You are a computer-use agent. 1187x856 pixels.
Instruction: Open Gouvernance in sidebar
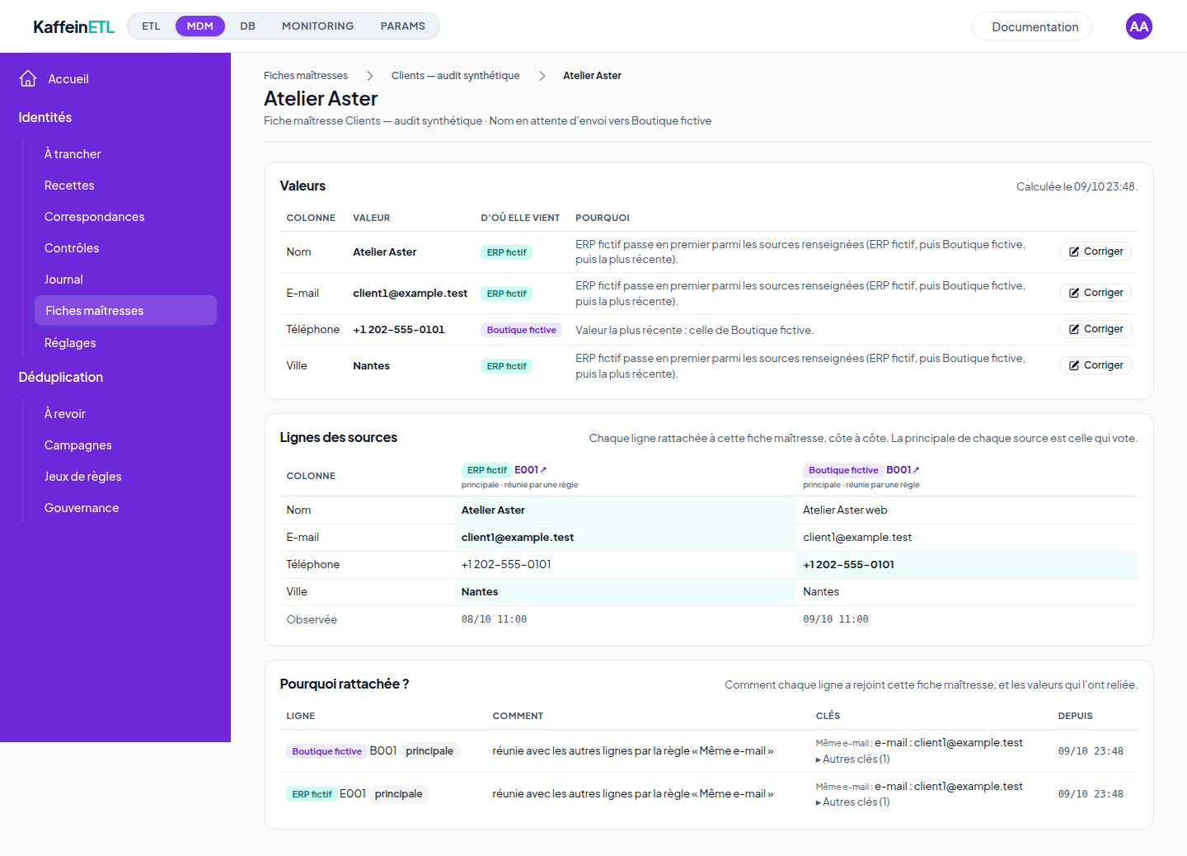[125, 508]
